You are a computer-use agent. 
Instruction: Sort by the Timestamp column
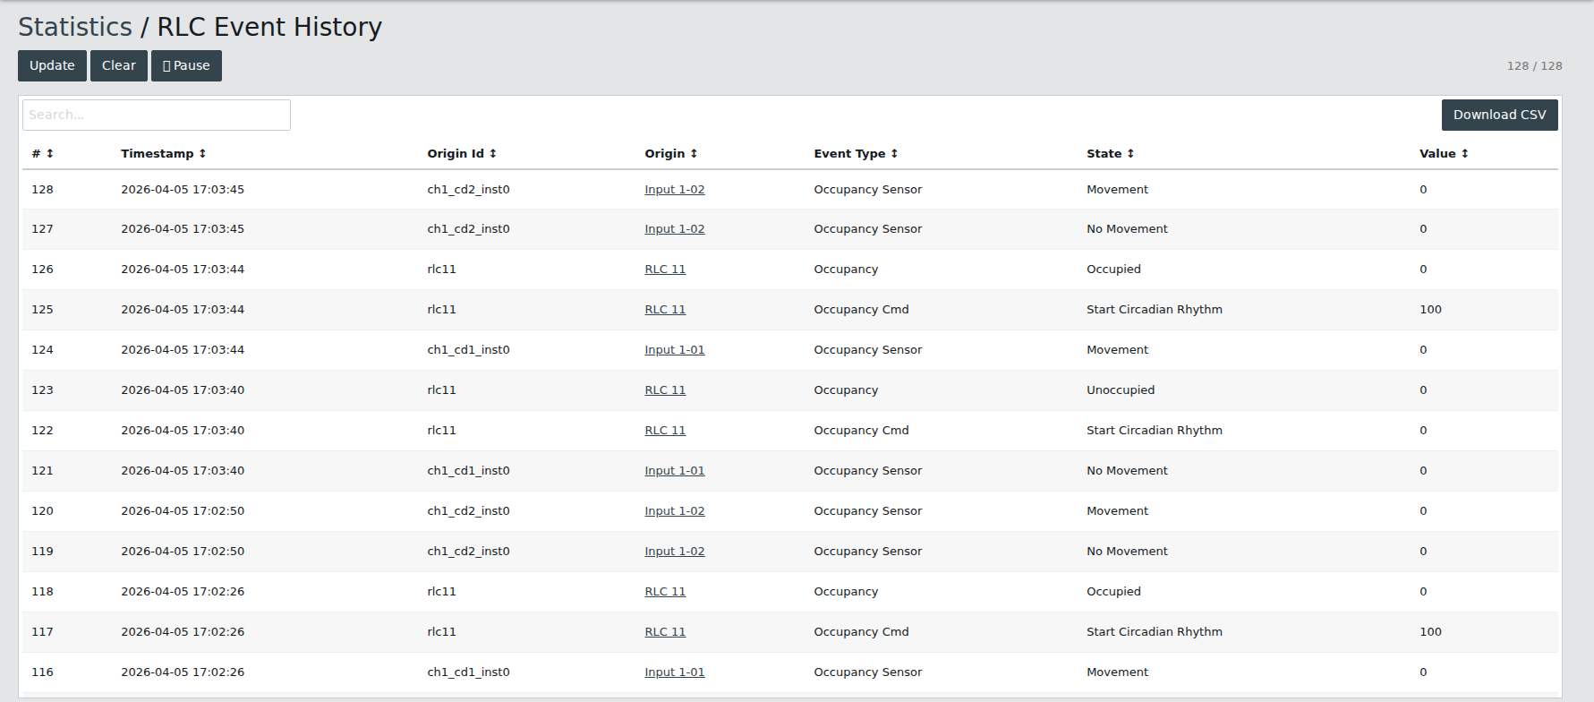coord(164,153)
